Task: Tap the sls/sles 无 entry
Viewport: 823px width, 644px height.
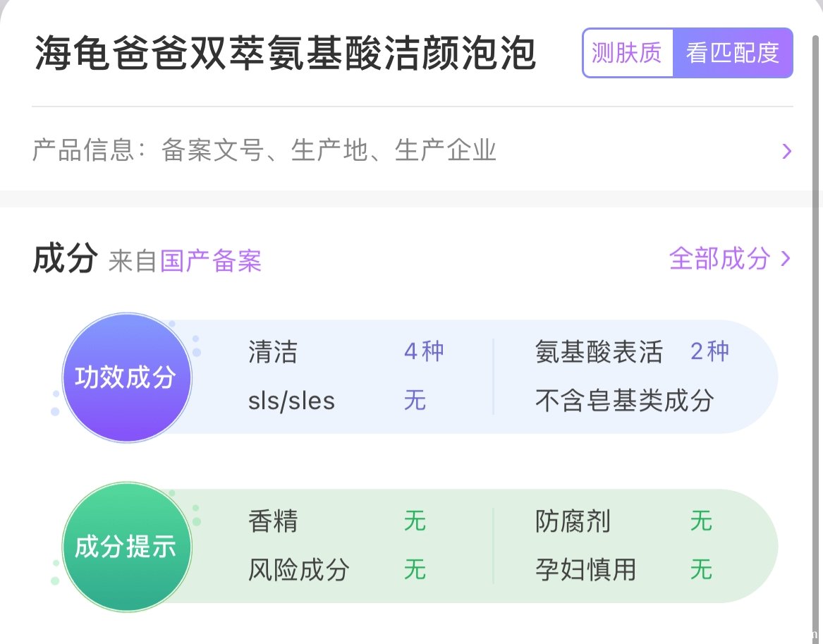Action: [x=291, y=401]
